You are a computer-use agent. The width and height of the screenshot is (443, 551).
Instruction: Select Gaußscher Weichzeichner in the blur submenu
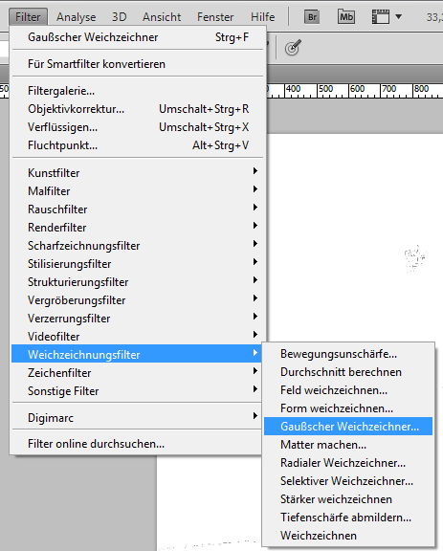click(348, 427)
